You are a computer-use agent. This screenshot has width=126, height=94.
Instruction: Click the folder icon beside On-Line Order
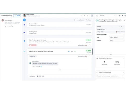click(24, 25)
